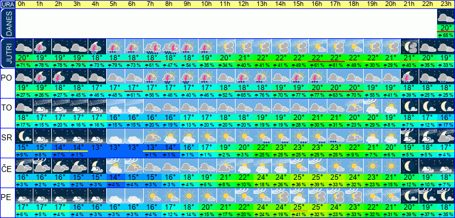Select Wednesday's 17h rain cloud icon
Viewport: 455px width, 218px height.
[336, 136]
